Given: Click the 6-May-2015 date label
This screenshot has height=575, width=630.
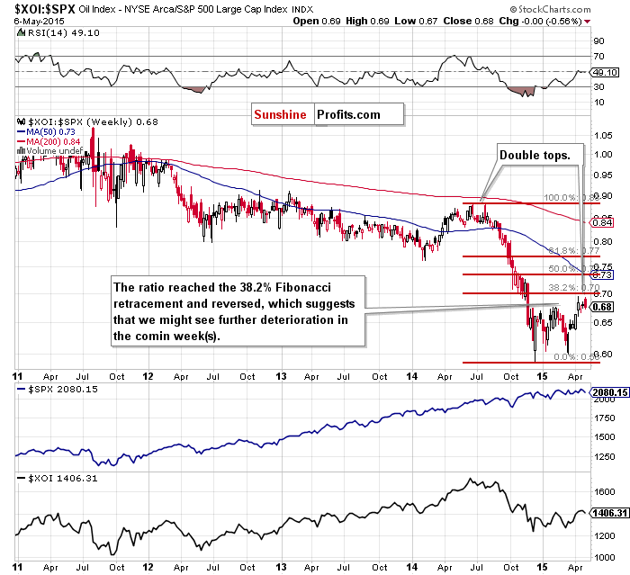Looking at the screenshot, I should click(x=39, y=22).
